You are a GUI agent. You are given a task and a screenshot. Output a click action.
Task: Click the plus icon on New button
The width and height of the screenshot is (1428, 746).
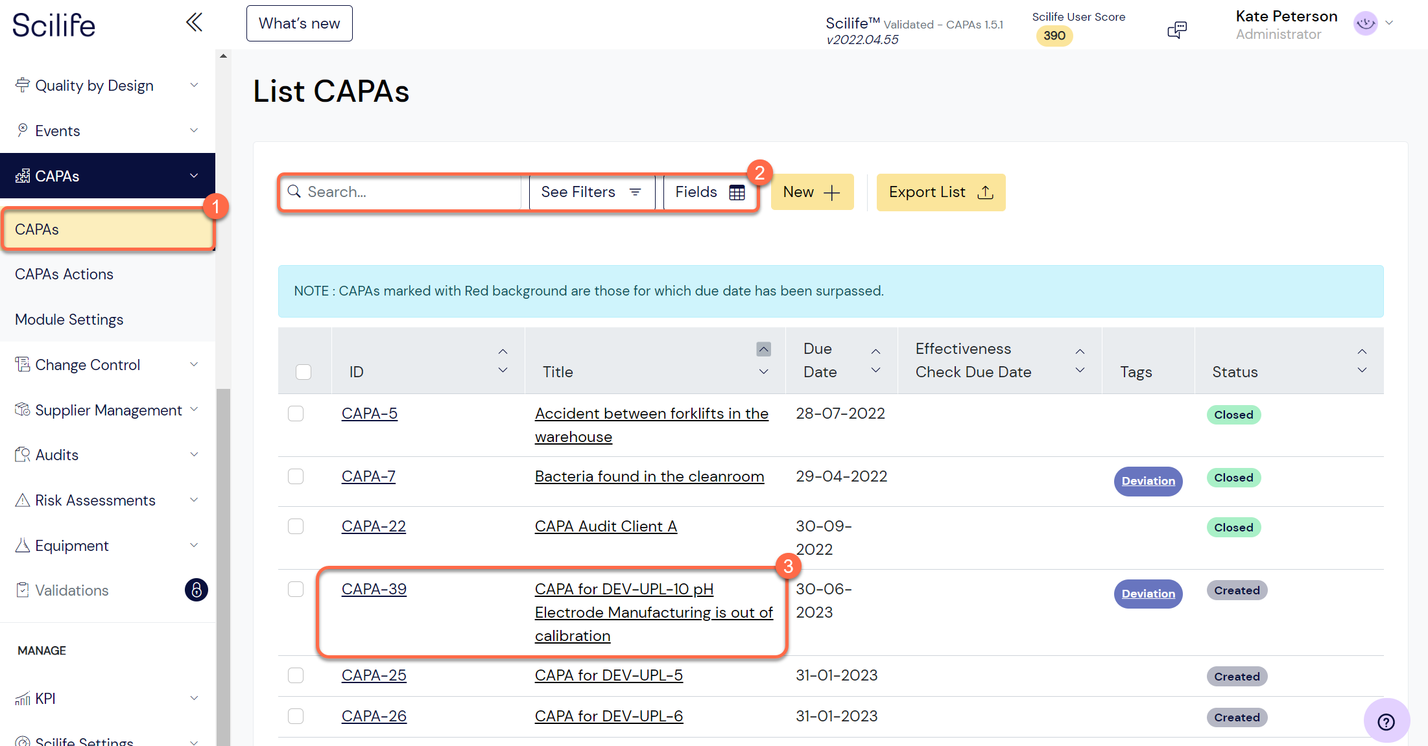pyautogui.click(x=831, y=192)
